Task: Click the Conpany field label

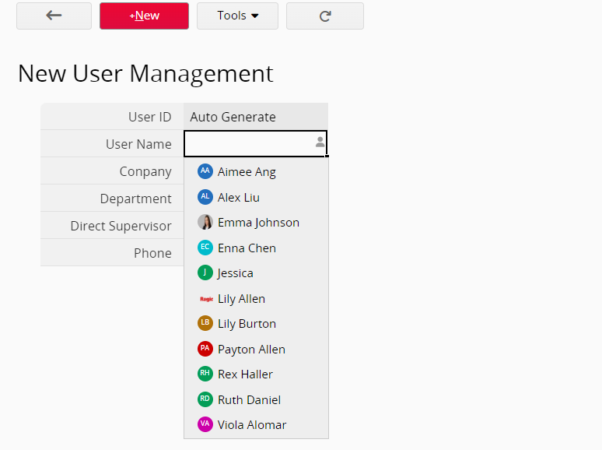Action: coord(145,172)
